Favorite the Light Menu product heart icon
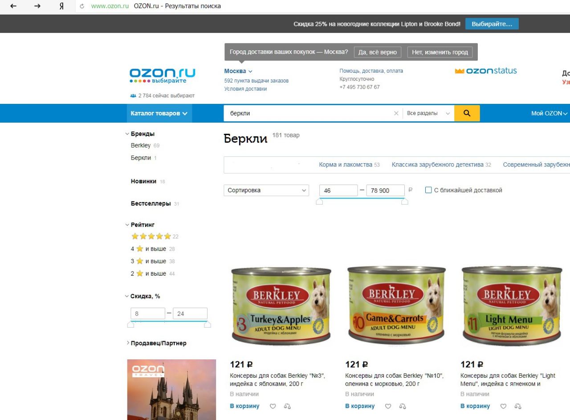Screen dimensions: 570x420 coord(503,406)
